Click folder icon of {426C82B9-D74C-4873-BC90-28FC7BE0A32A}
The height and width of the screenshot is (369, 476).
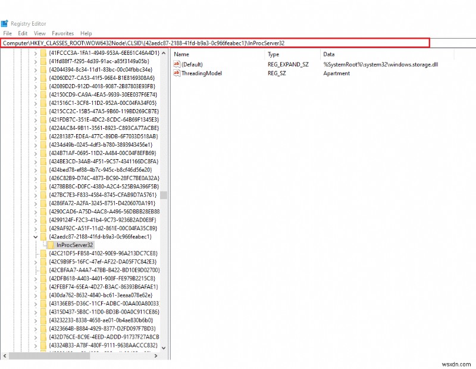click(x=43, y=178)
